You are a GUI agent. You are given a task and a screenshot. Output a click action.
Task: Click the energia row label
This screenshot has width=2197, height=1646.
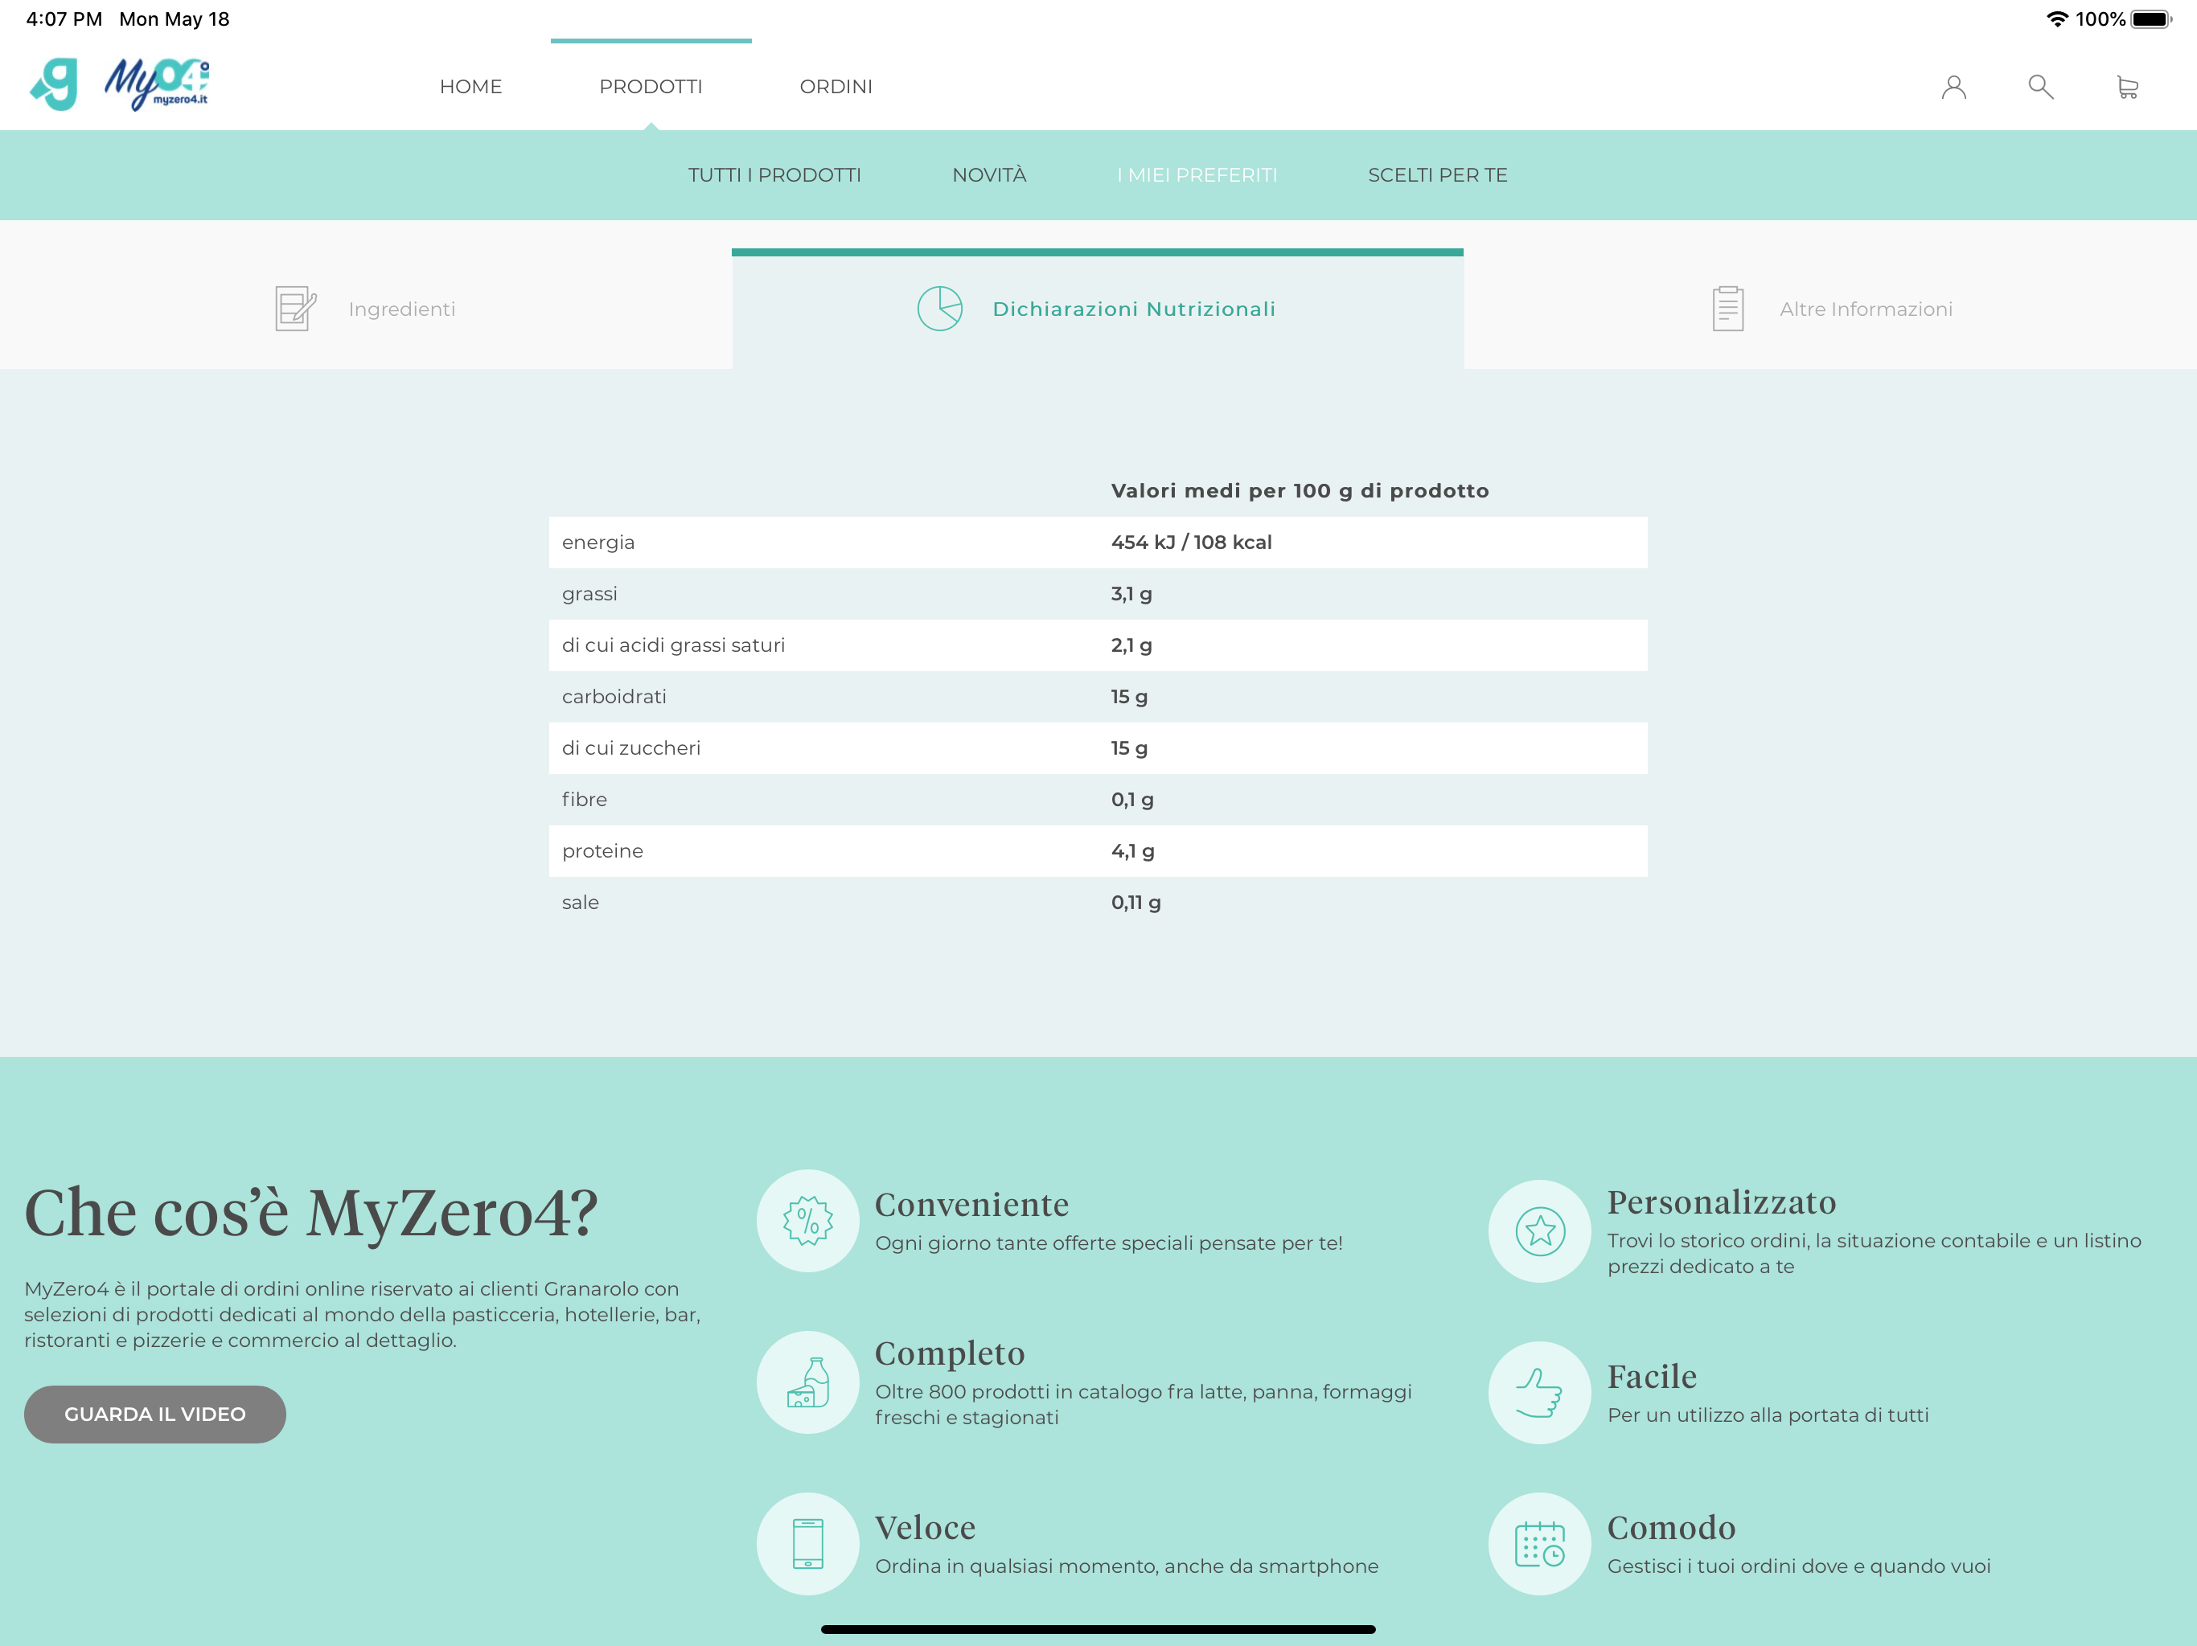tap(598, 542)
